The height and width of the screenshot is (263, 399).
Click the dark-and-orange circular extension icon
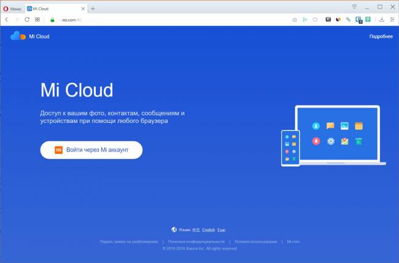338,20
